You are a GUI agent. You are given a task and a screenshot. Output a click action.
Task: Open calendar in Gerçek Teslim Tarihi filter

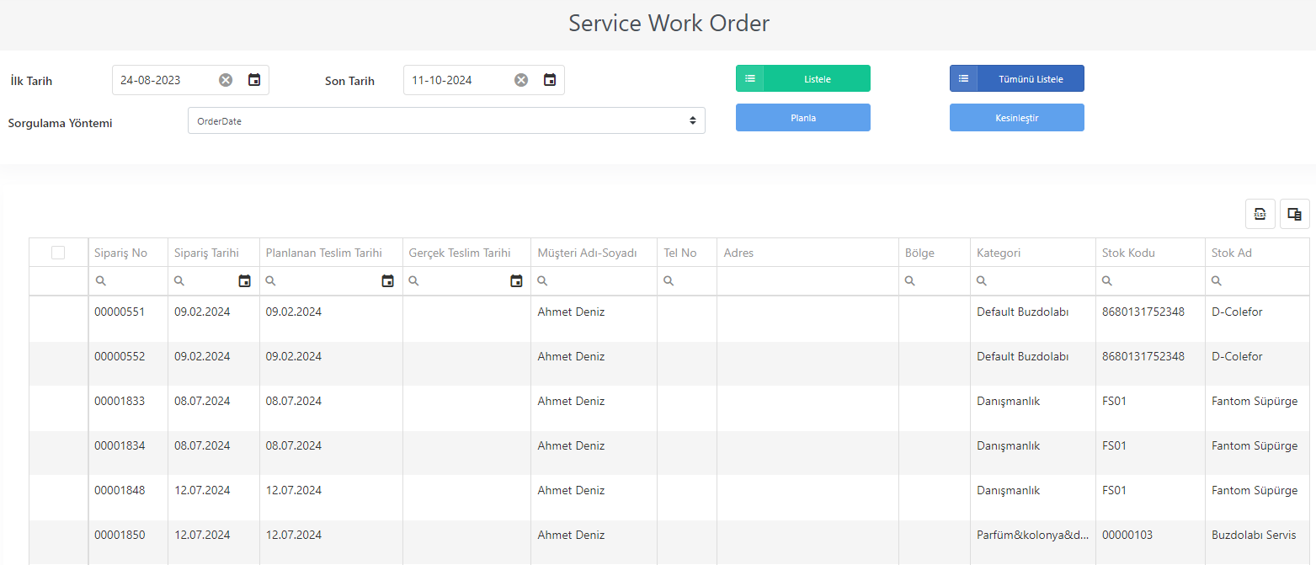[x=516, y=281]
